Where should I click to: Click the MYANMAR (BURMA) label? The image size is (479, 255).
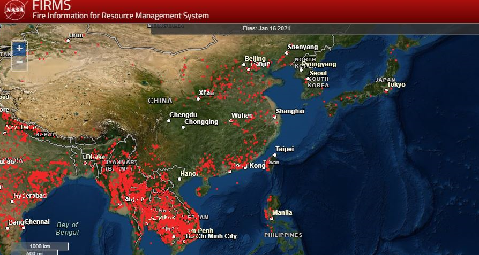[x=119, y=165]
